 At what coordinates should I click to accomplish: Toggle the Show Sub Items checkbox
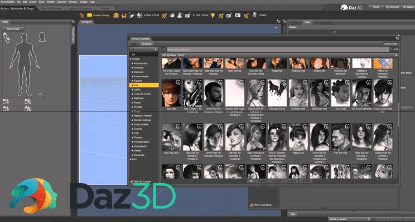tap(252, 205)
